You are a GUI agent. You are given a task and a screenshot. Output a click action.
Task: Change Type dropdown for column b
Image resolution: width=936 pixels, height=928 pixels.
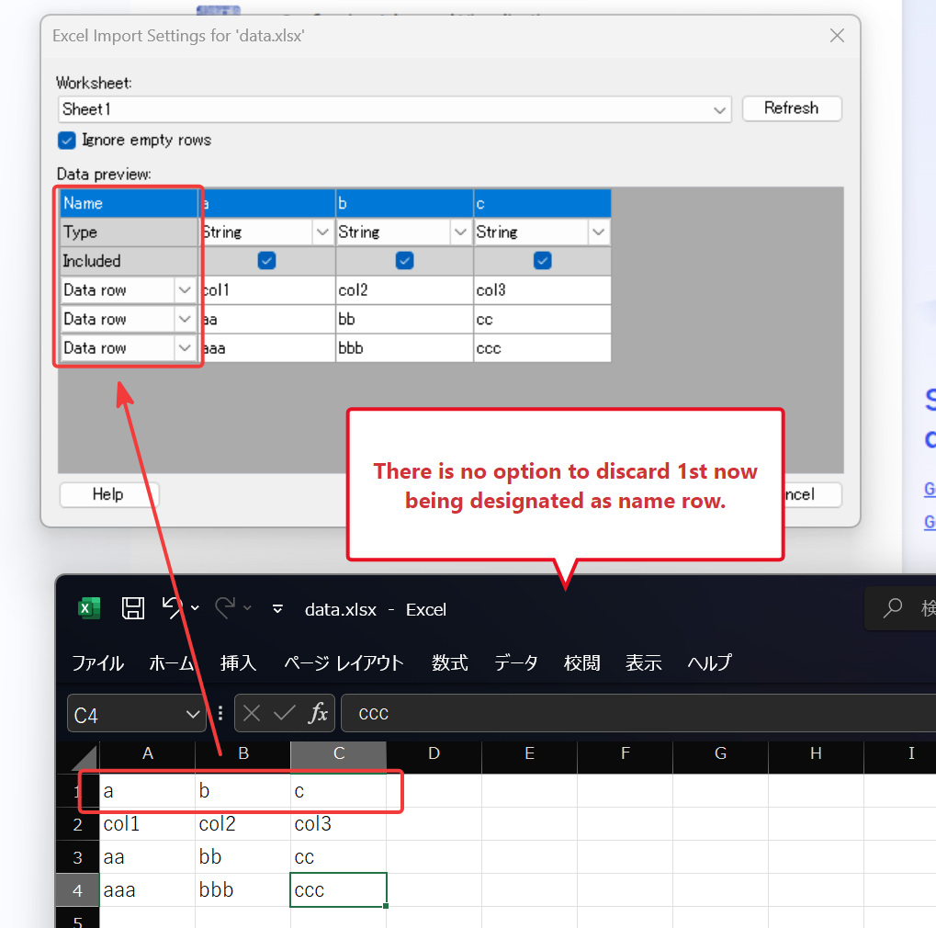[460, 232]
